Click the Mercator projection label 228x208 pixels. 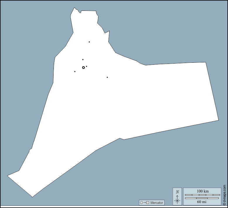(x=156, y=202)
